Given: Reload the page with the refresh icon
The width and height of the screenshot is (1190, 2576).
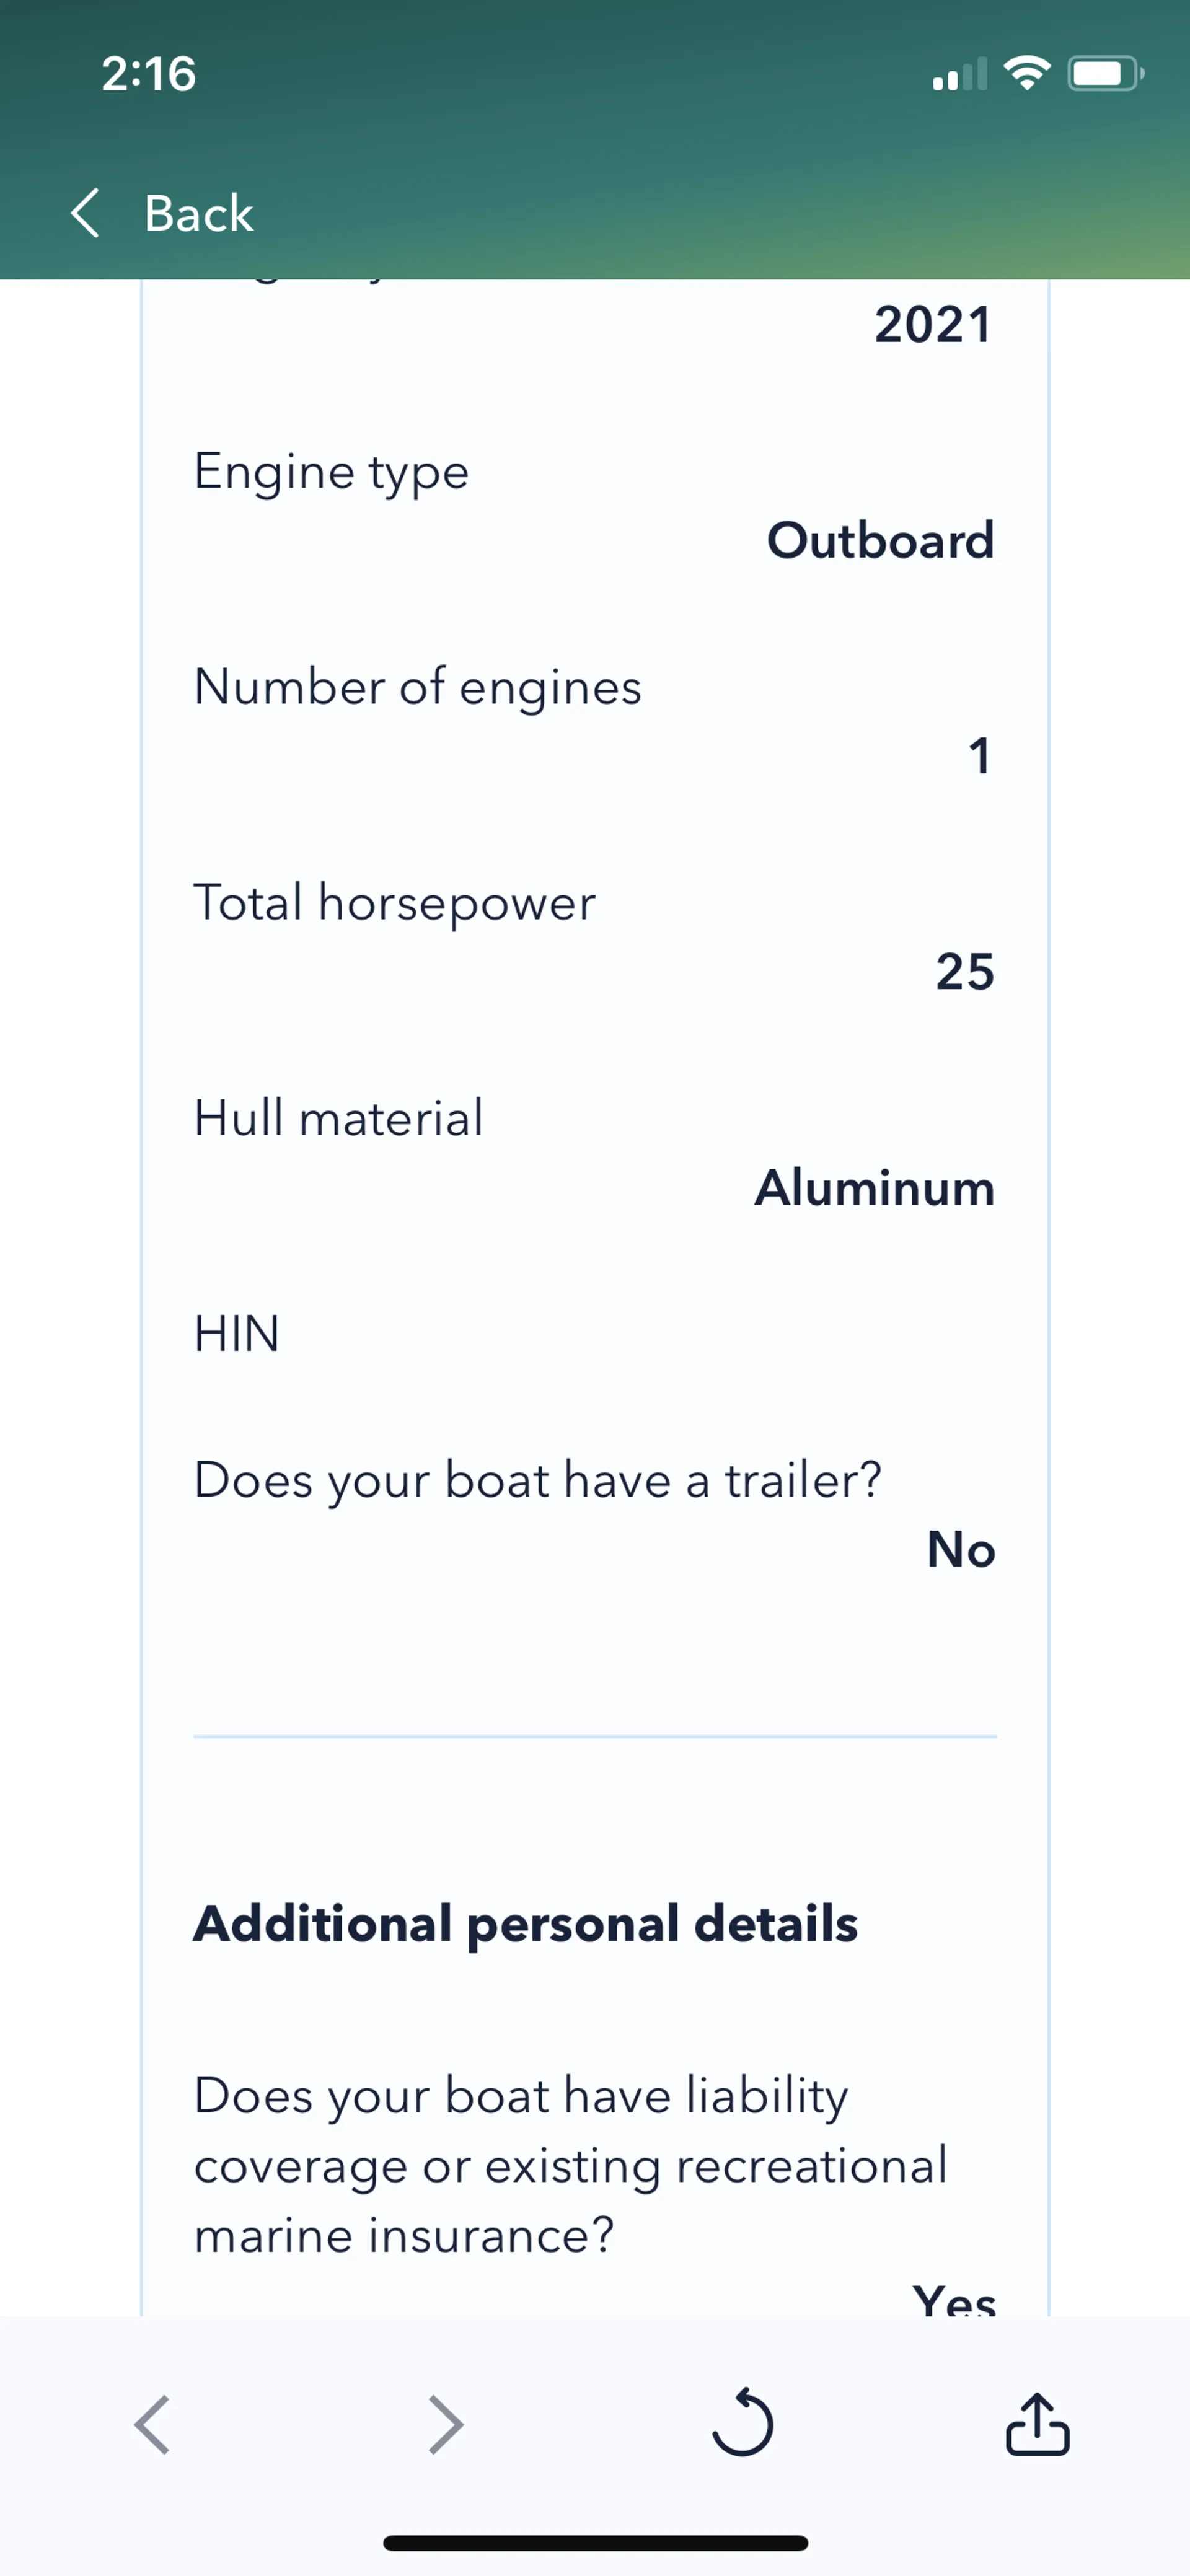Looking at the screenshot, I should pyautogui.click(x=742, y=2423).
